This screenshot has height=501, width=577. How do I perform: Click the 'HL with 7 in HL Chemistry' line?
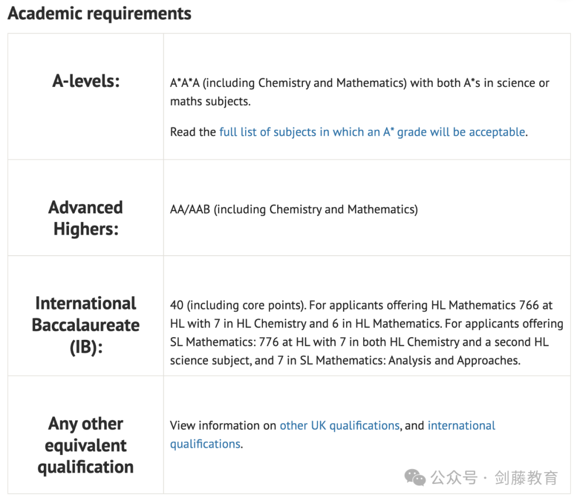tap(238, 323)
